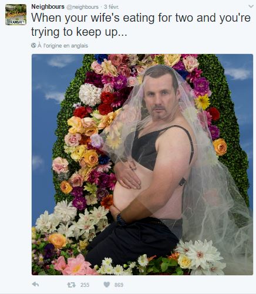Viewport: 256px width, 294px height.
Task: Expand the tweet options chevron
Action: point(251,6)
